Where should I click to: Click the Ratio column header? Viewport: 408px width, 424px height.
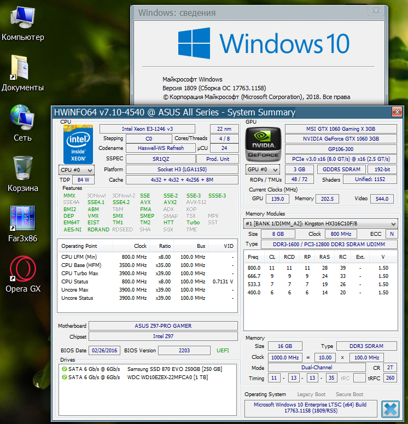(161, 246)
